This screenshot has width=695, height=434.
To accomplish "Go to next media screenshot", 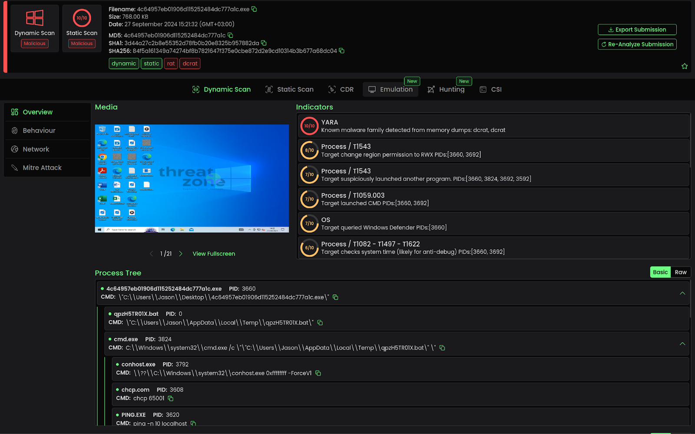I will 181,254.
